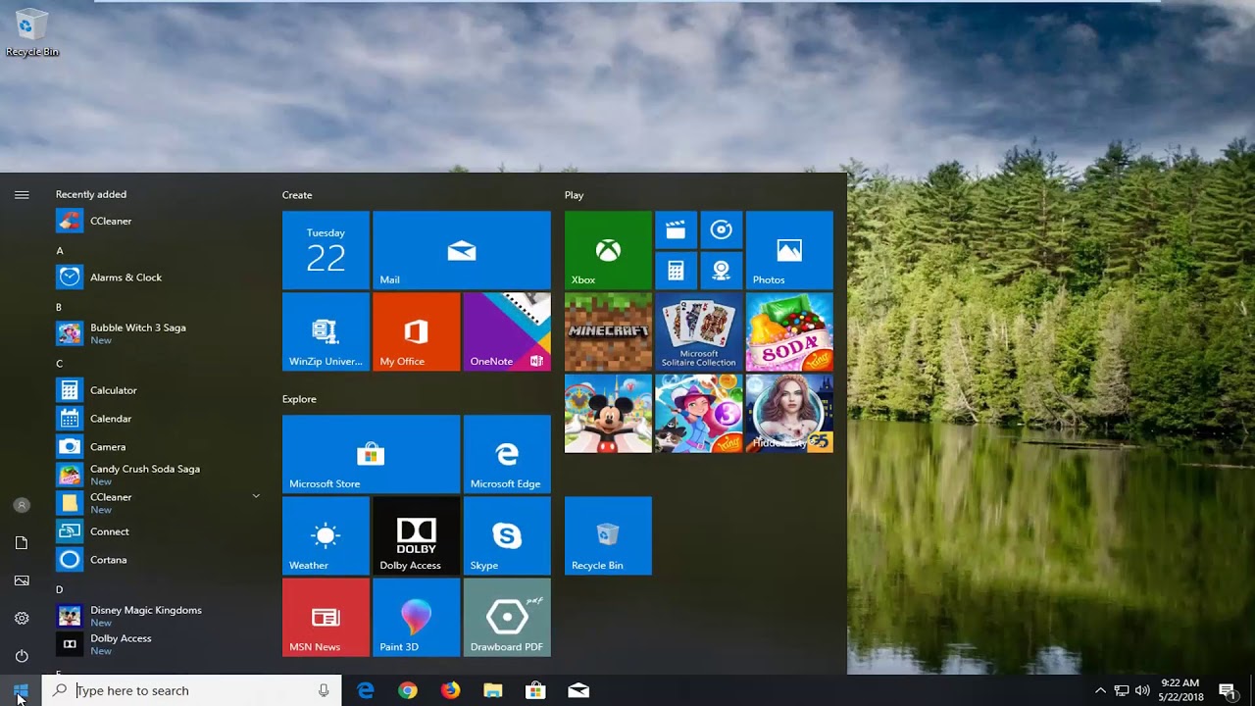Open Documents from the Start rail

pyautogui.click(x=22, y=542)
